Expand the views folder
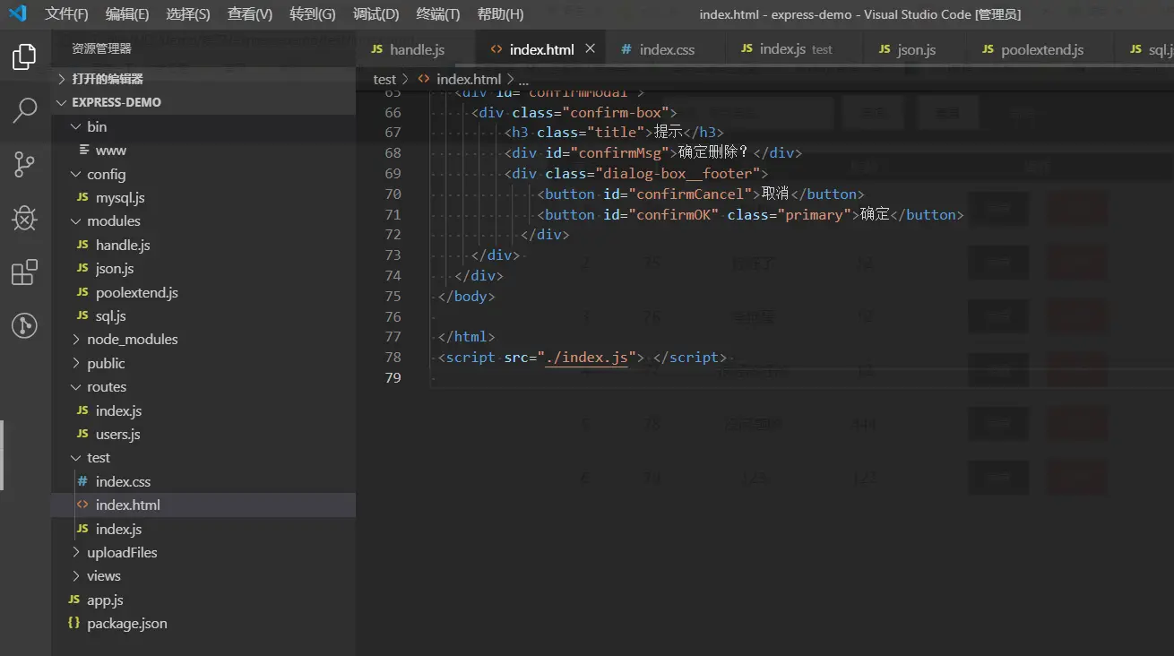Image resolution: width=1174 pixels, height=656 pixels. [x=76, y=575]
